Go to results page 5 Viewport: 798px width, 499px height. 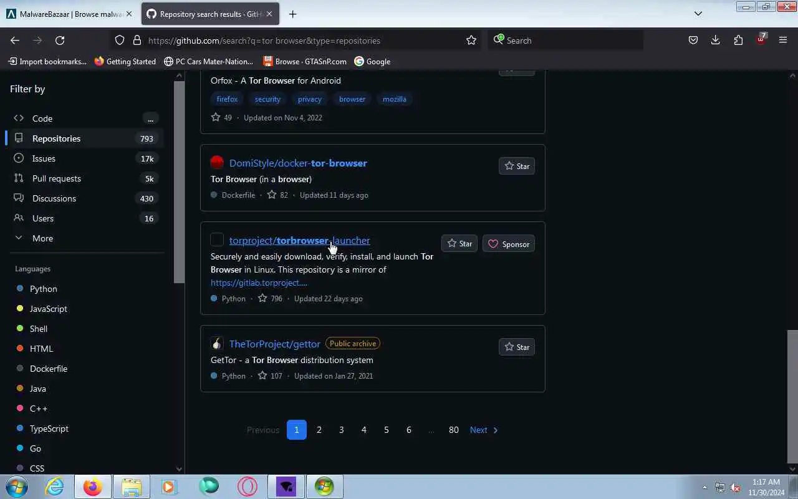pos(387,430)
